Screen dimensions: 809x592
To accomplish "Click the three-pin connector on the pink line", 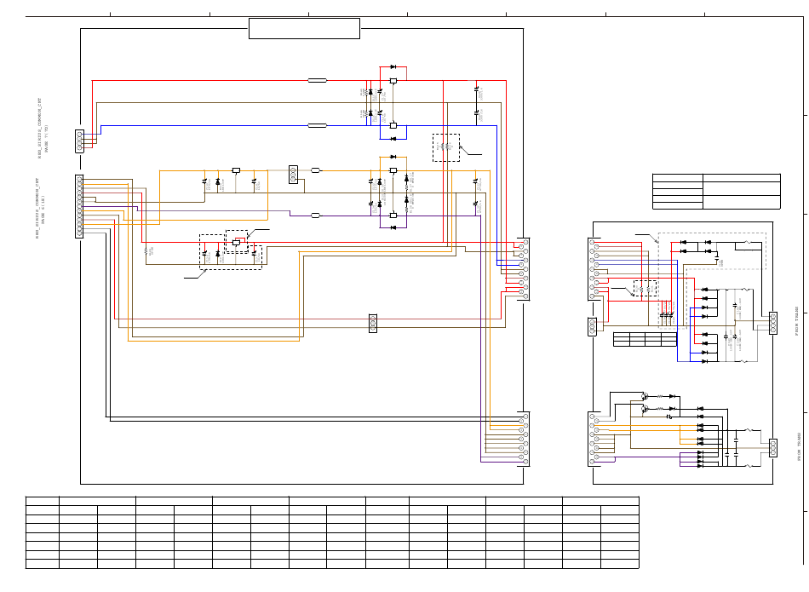I will pyautogui.click(x=373, y=324).
